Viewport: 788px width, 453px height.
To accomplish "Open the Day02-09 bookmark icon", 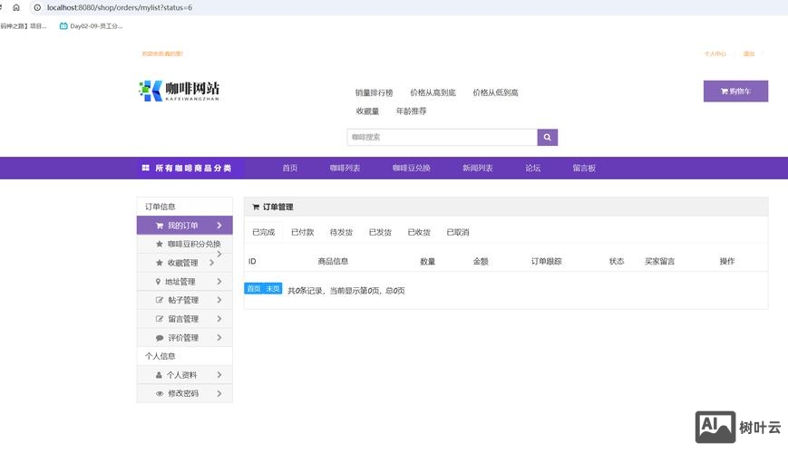I will pos(63,26).
